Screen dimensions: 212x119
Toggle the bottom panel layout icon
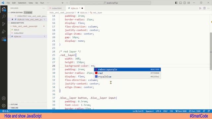(x=181, y=3)
